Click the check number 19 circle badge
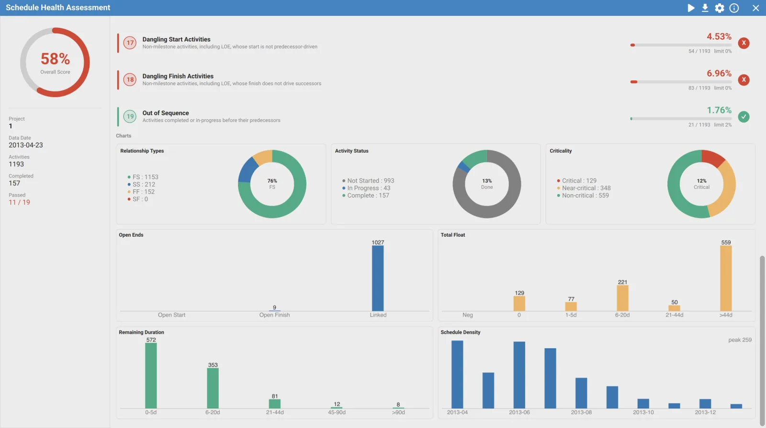The image size is (766, 428). point(130,117)
